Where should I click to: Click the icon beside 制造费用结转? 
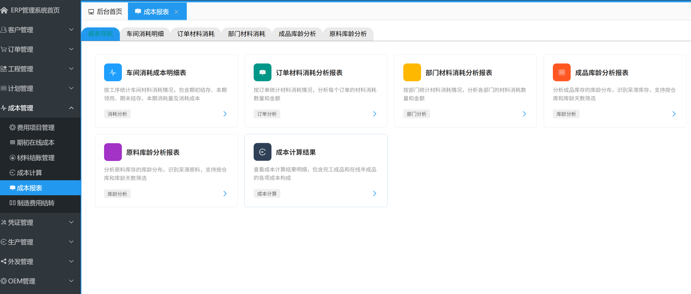tap(12, 203)
